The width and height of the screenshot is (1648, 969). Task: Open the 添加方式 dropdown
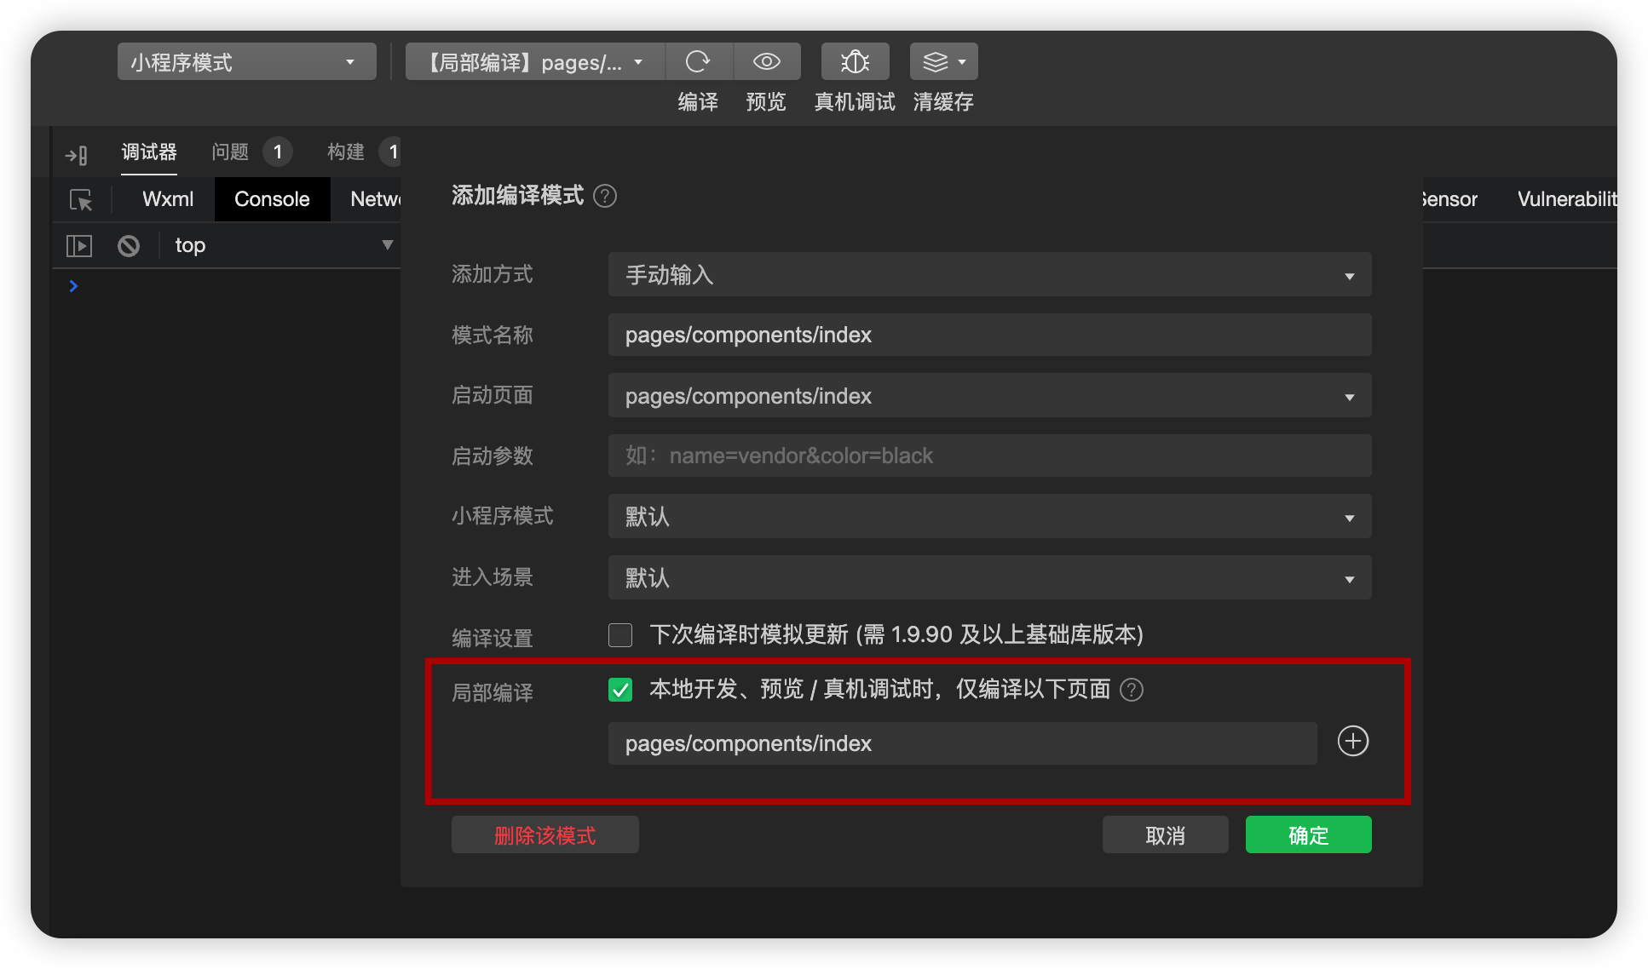coord(988,275)
